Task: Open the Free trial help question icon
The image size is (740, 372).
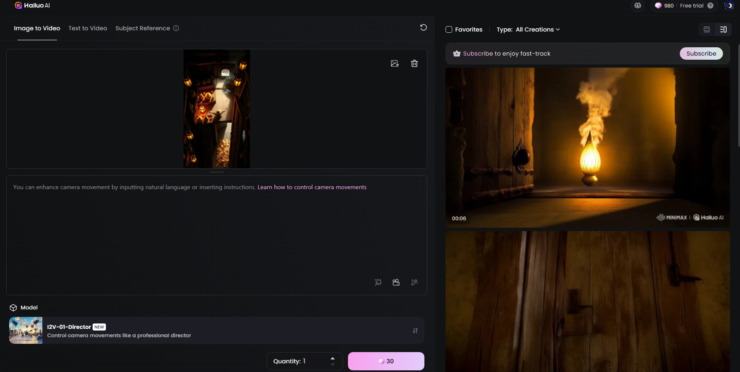Action: [711, 5]
